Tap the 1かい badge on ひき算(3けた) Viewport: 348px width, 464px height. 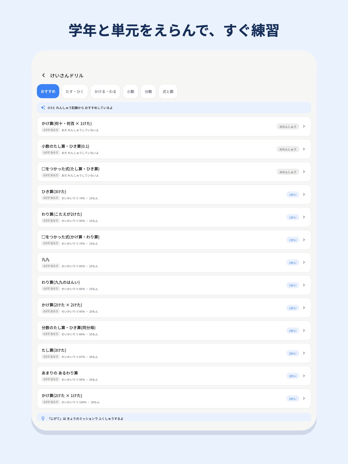tap(293, 195)
